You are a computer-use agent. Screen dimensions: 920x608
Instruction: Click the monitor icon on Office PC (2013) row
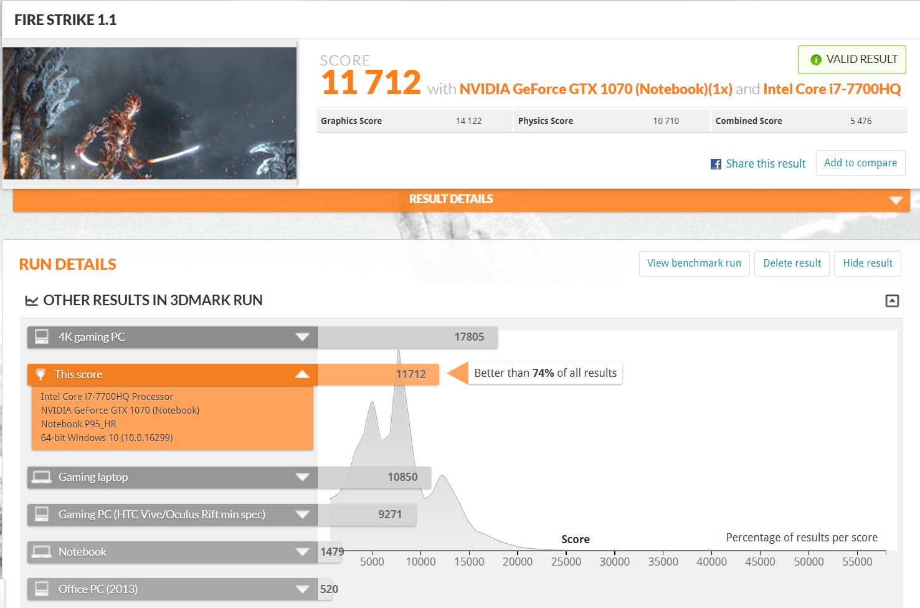42,589
